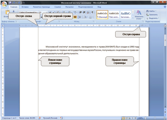The height and width of the screenshot is (120, 167).
Task: Switch to Ссылки tab
Action: (58, 7)
